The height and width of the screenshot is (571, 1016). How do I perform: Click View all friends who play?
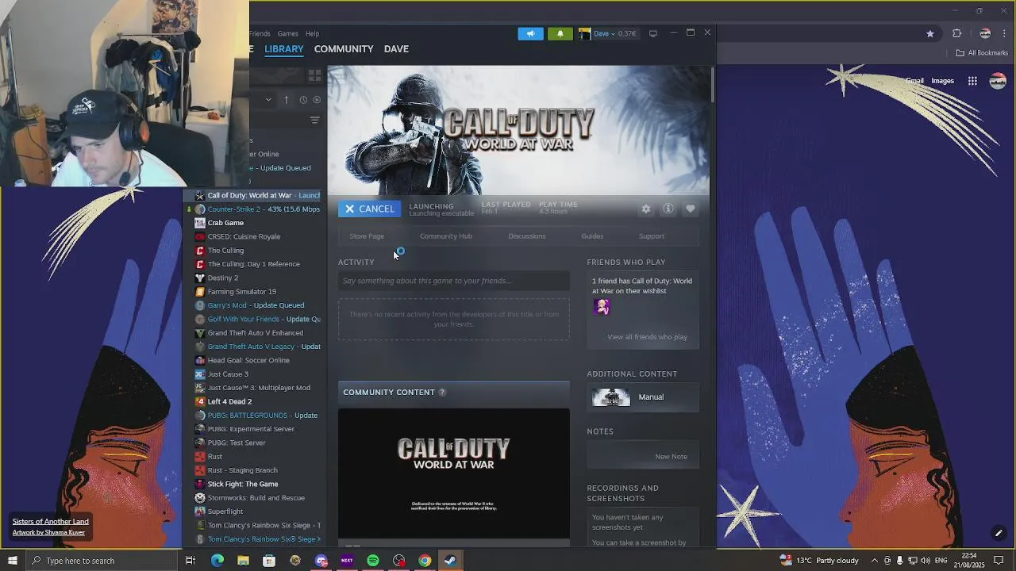point(648,337)
